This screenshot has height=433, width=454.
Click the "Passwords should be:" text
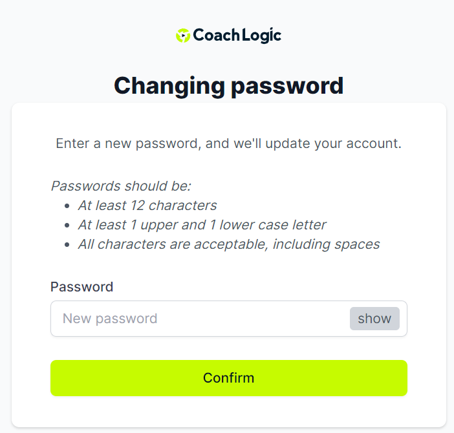pyautogui.click(x=121, y=186)
